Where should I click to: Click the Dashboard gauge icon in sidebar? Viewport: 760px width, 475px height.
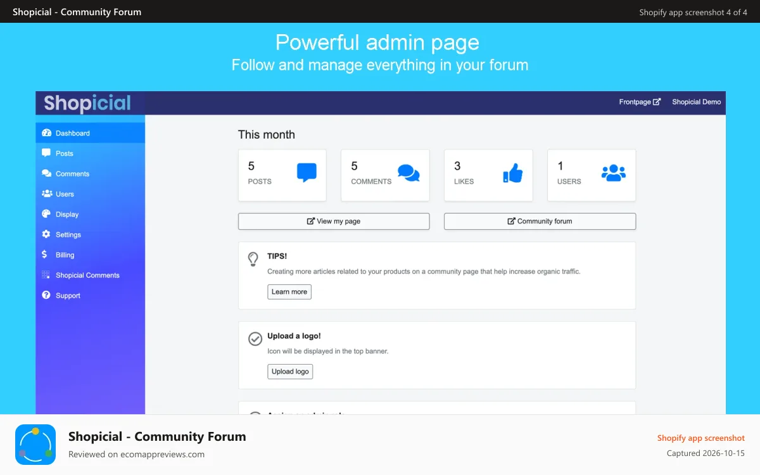pos(46,133)
